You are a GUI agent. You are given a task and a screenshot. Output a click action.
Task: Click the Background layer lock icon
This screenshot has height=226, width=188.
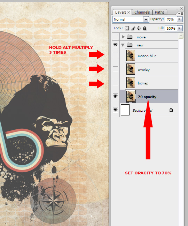coord(171,110)
